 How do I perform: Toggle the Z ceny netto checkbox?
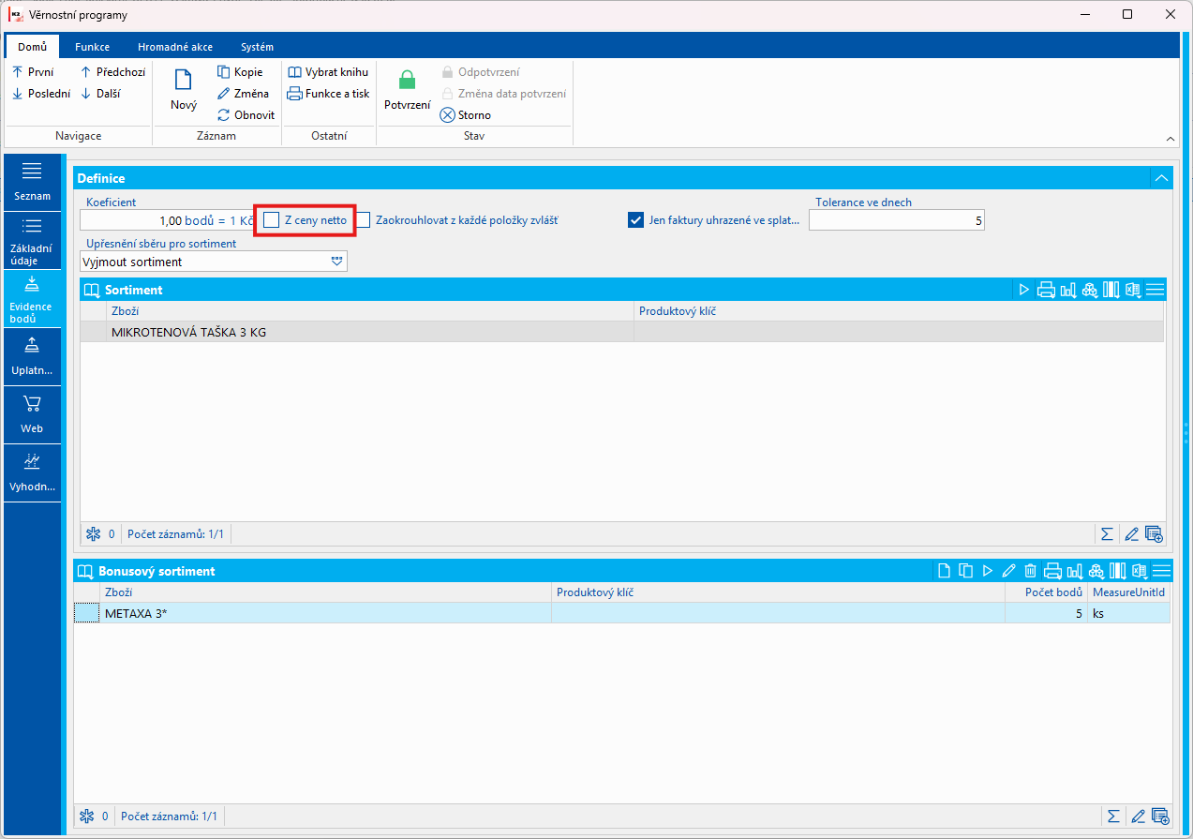(x=272, y=219)
